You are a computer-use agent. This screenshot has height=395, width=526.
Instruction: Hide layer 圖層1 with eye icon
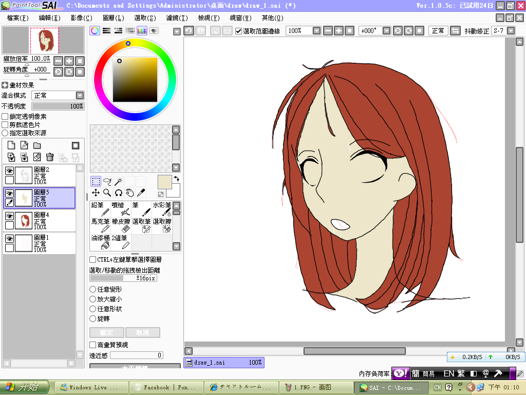click(9, 239)
